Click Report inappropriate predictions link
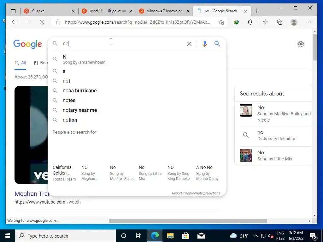The height and width of the screenshot is (242, 323). pos(196,193)
